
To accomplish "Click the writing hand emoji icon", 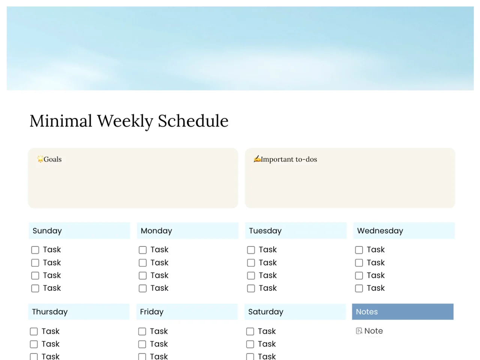I will (257, 159).
